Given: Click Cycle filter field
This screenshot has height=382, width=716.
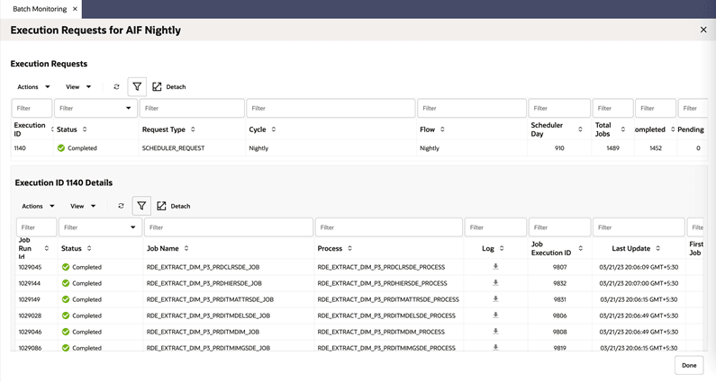Looking at the screenshot, I should click(x=331, y=108).
